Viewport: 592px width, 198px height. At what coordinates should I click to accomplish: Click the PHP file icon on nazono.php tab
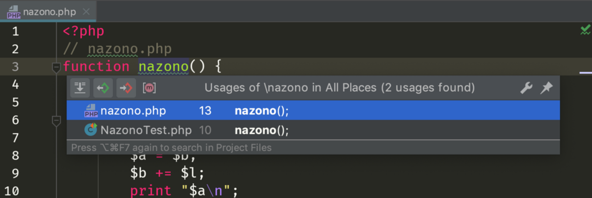(x=14, y=12)
